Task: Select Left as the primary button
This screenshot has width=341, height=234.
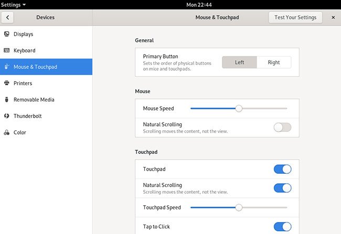Action: [239, 62]
